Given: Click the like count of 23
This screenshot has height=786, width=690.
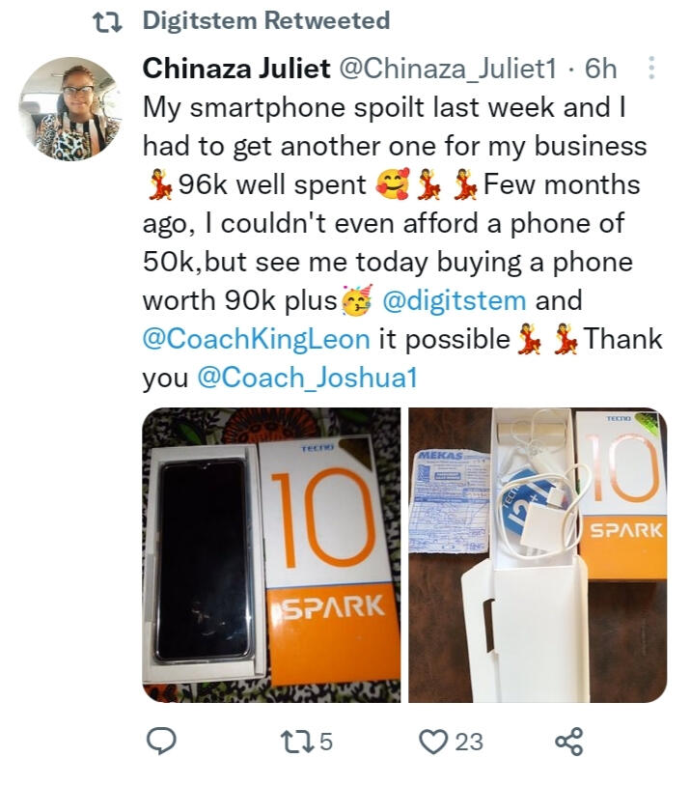Looking at the screenshot, I should click(469, 742).
